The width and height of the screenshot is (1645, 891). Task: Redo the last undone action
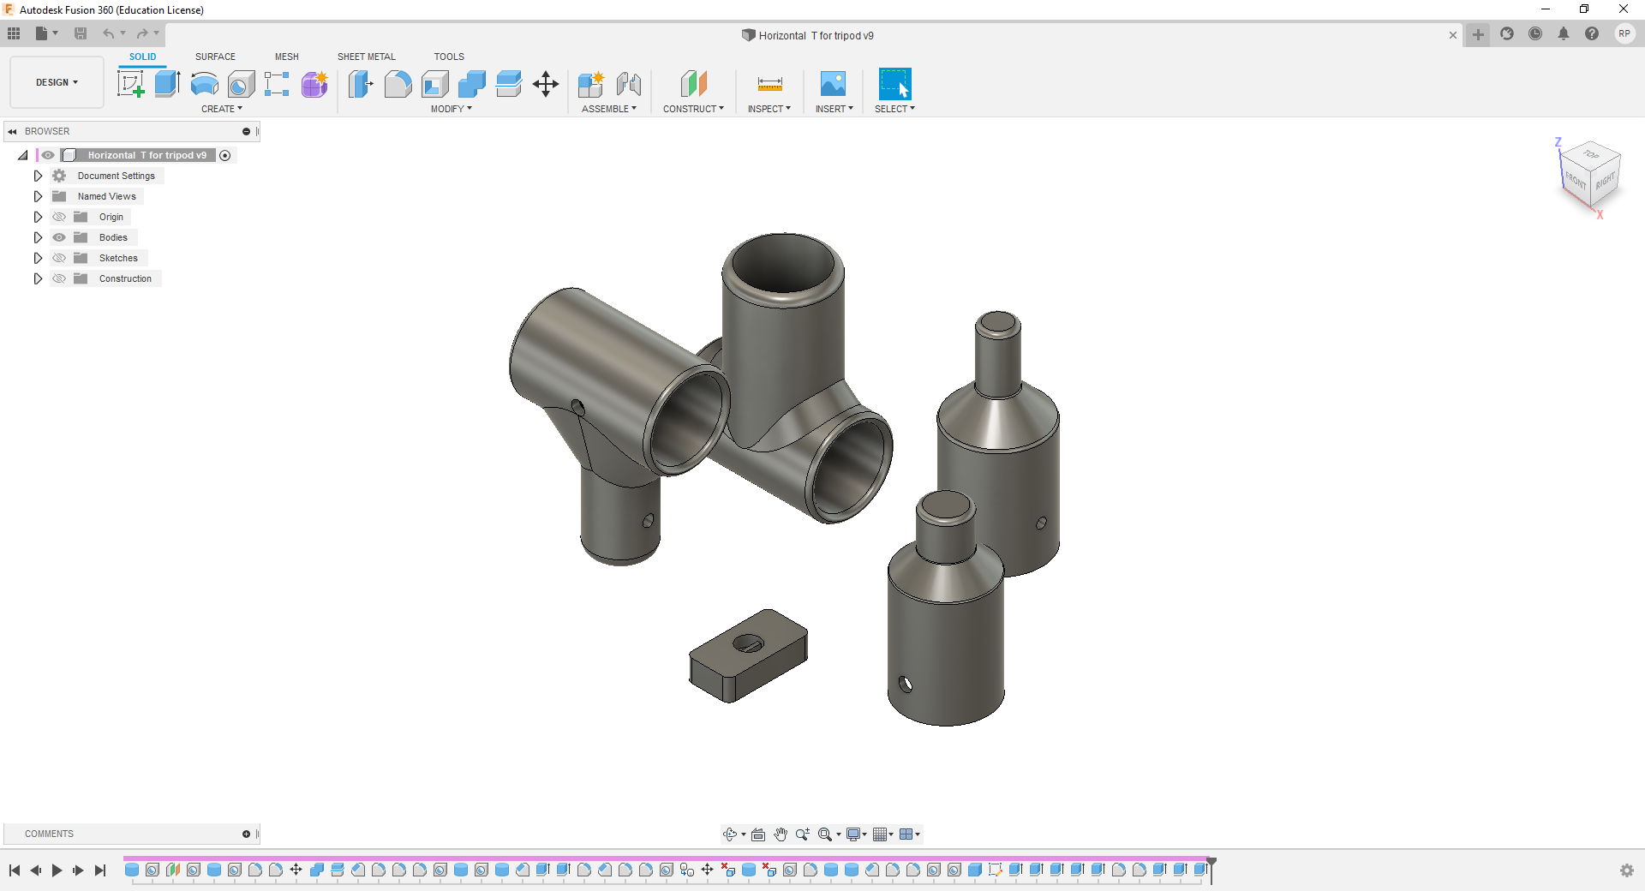(142, 33)
